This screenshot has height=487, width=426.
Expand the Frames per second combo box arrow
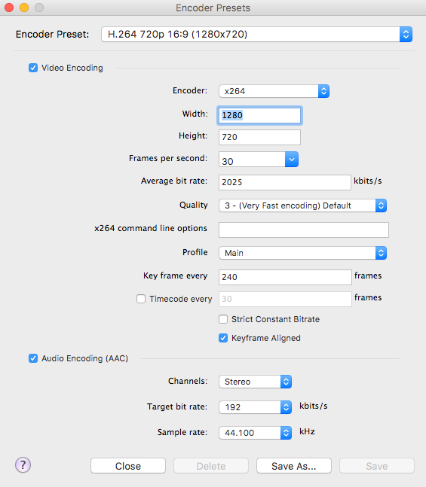[x=292, y=160]
